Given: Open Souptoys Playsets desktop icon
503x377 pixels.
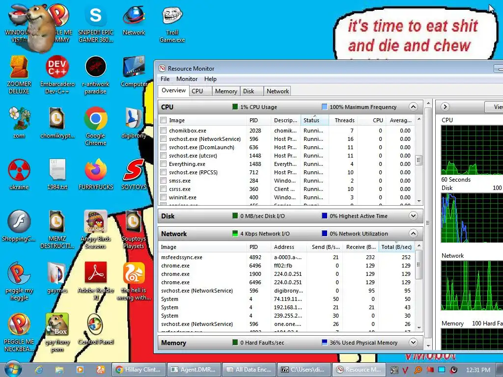Looking at the screenshot, I should coord(134,230).
